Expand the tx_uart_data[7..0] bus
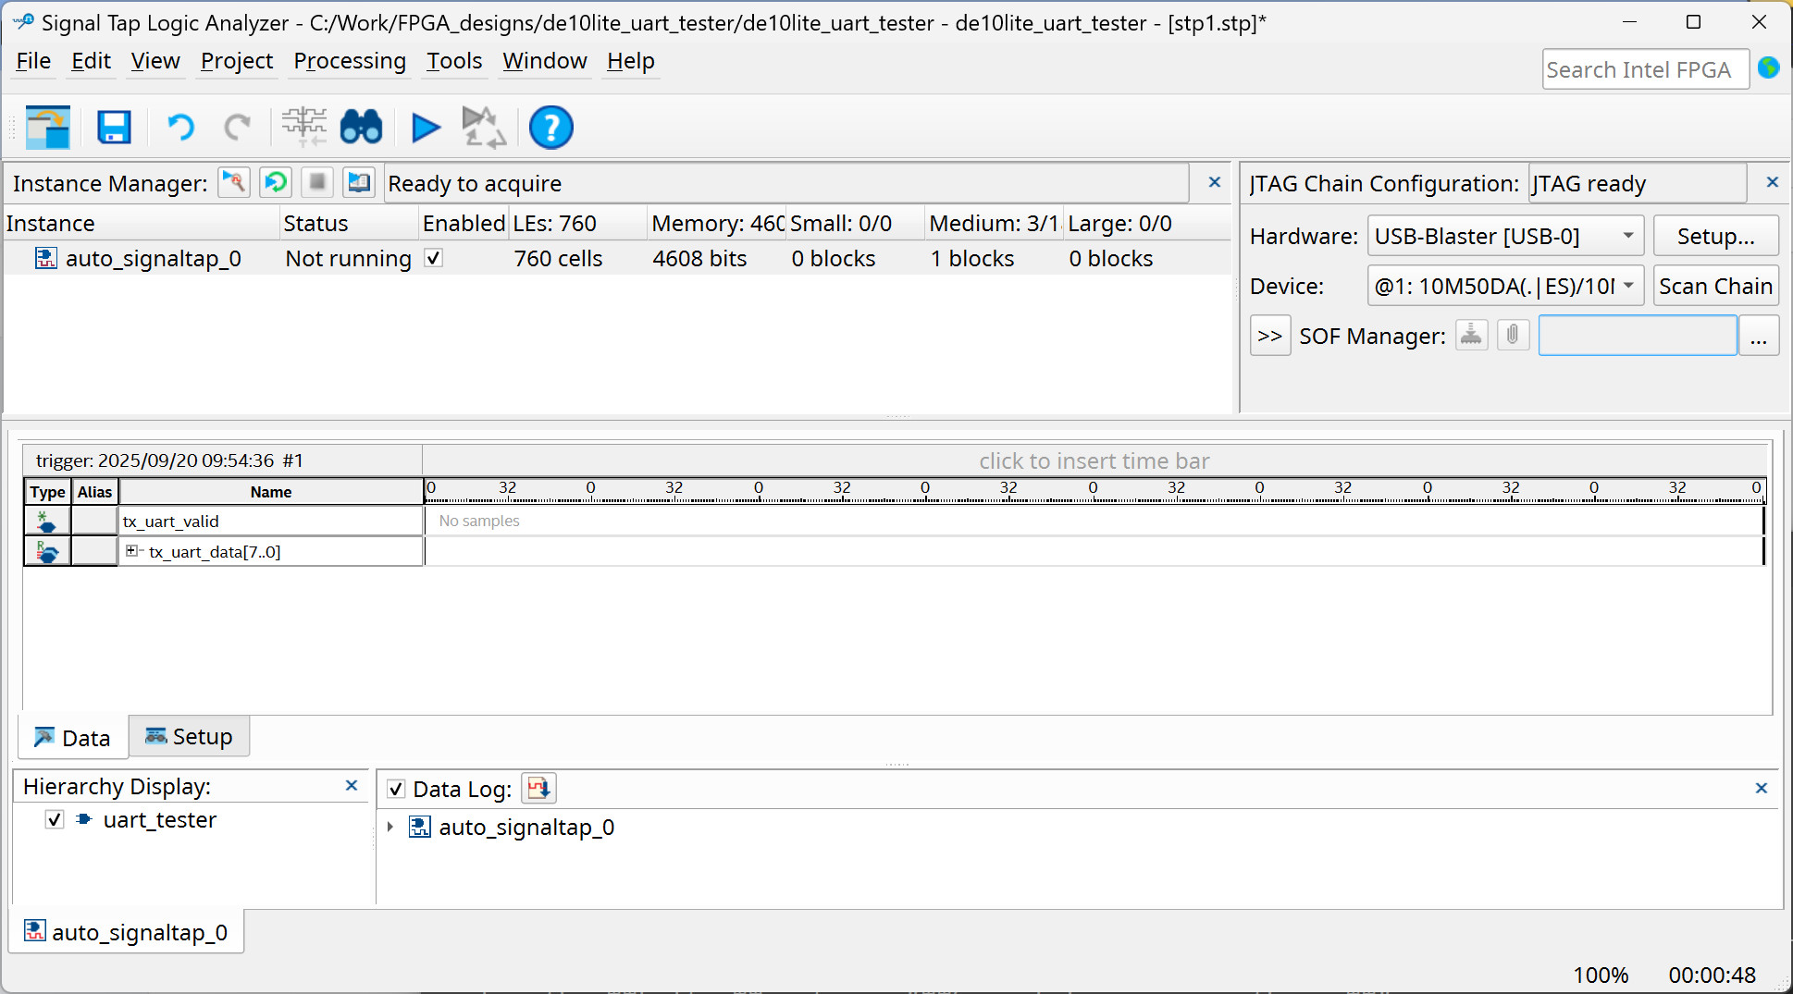The width and height of the screenshot is (1793, 994). (131, 551)
